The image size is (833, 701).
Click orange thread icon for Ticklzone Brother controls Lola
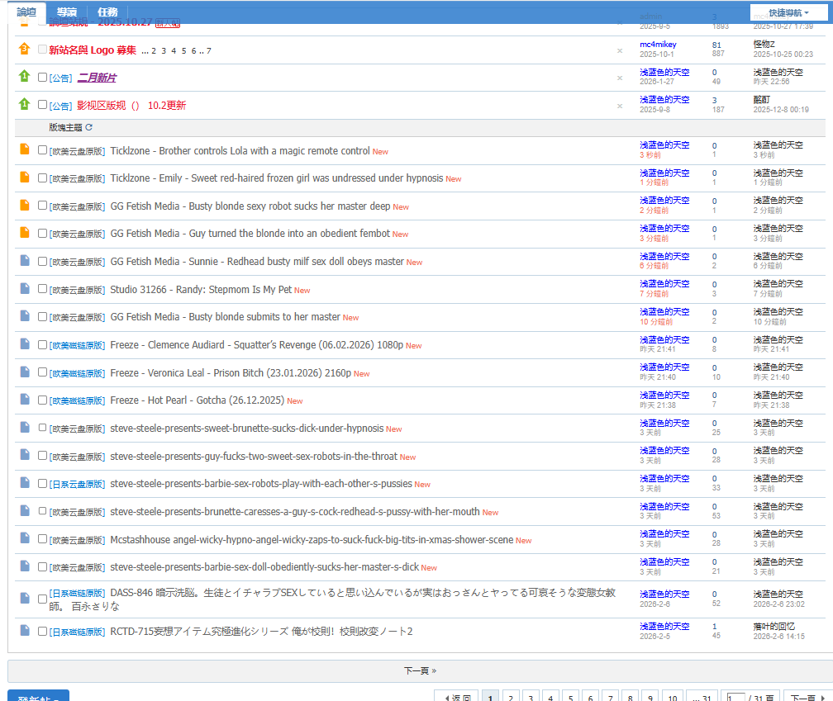25,149
